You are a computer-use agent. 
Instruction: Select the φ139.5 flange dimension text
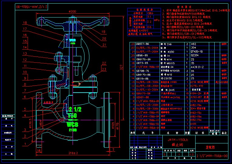30,123
